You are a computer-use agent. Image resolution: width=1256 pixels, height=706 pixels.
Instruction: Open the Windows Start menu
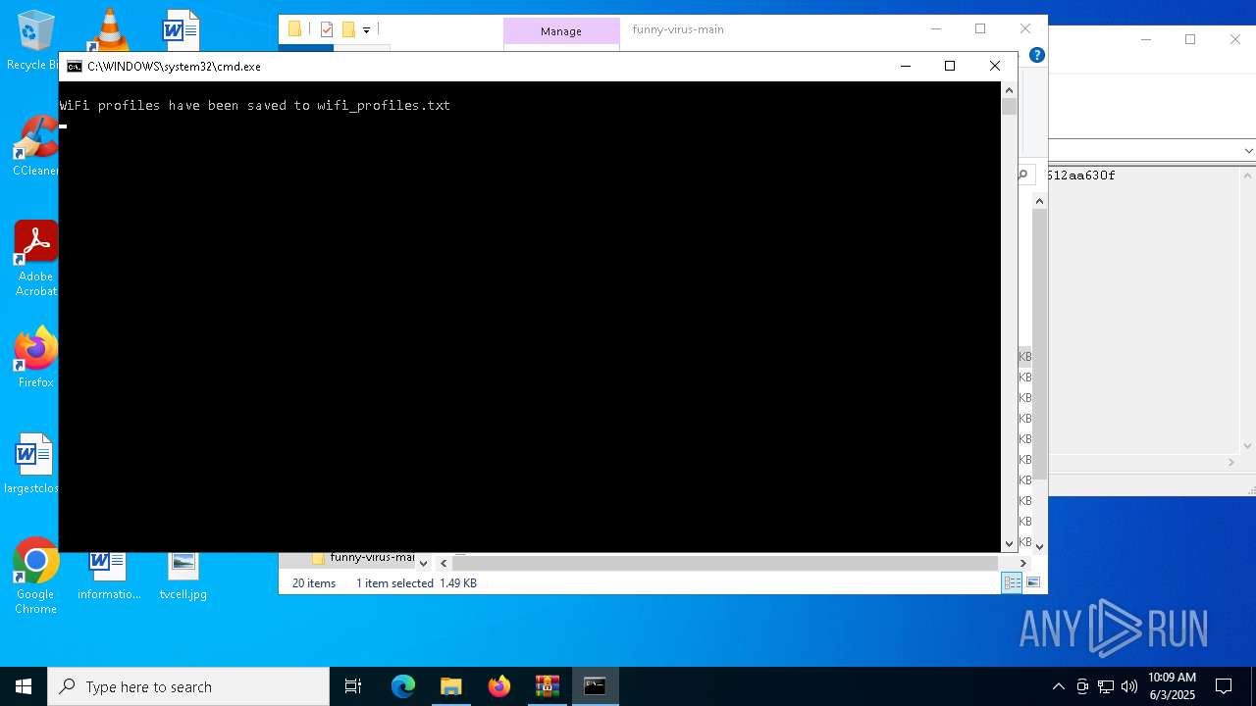coord(24,686)
